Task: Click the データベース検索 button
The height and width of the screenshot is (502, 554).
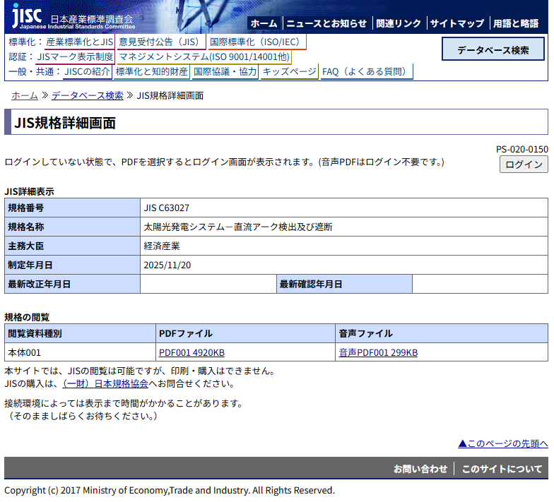Action: [x=493, y=50]
